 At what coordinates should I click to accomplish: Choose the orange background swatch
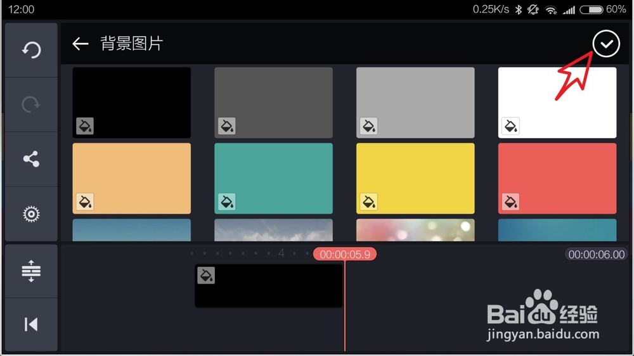(131, 178)
